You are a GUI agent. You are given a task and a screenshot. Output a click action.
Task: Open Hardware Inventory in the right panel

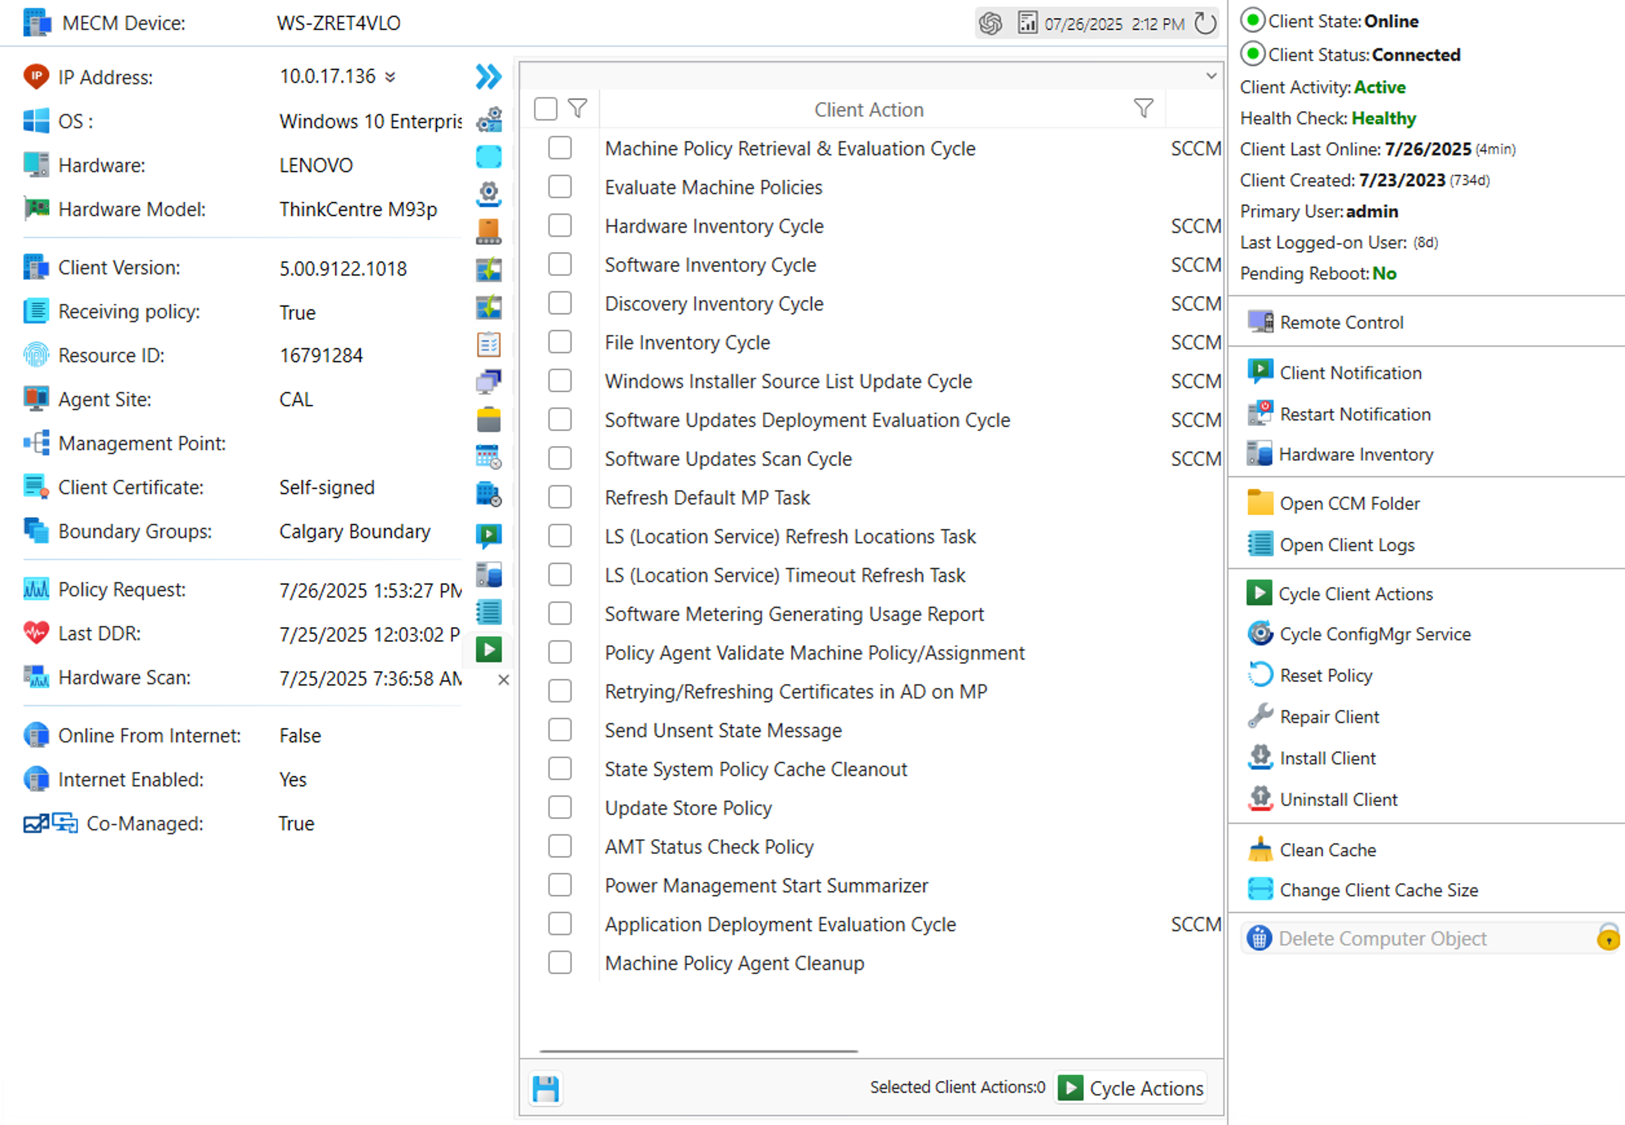[1340, 455]
